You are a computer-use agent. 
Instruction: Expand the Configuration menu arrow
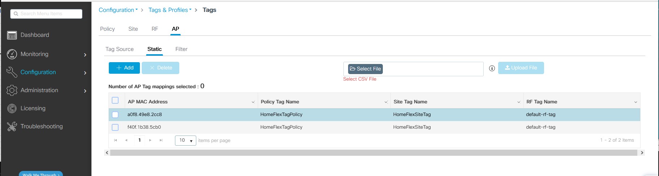pos(85,73)
